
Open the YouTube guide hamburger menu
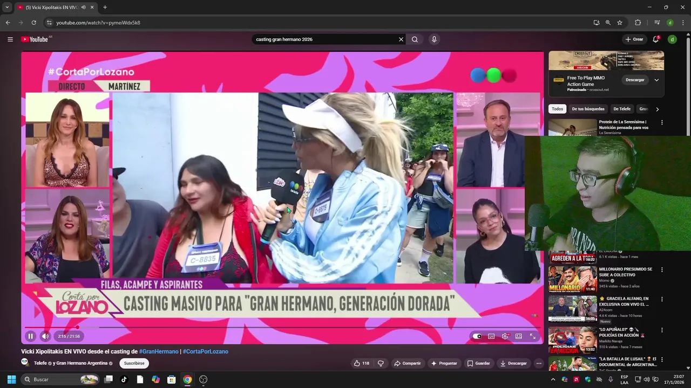[10, 39]
